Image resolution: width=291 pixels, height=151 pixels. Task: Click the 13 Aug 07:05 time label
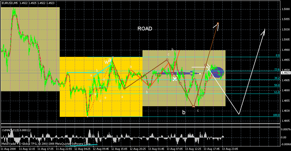(x=175, y=149)
